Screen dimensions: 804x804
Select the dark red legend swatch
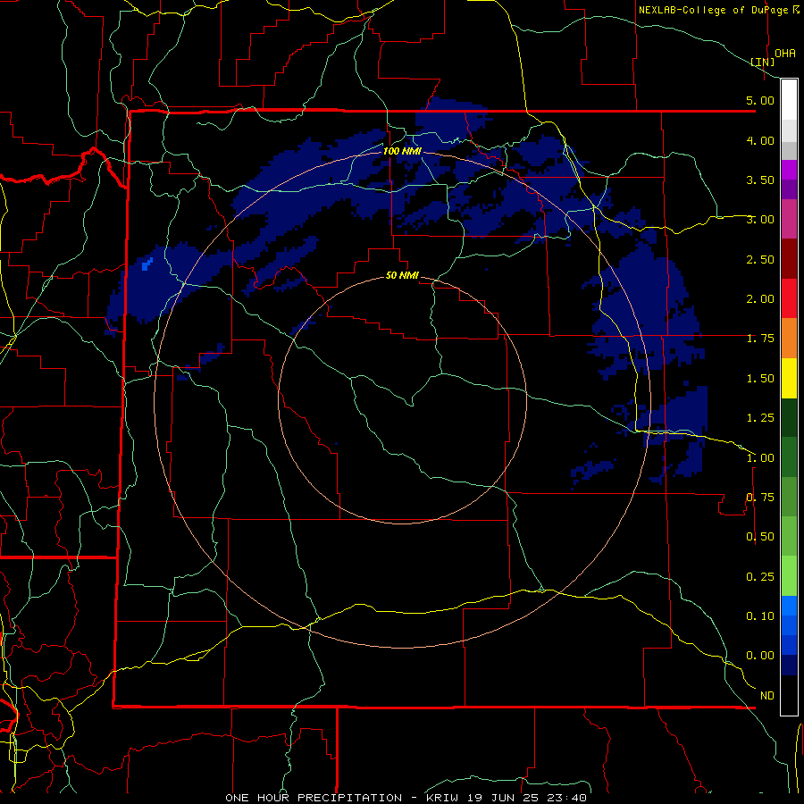pyautogui.click(x=789, y=259)
